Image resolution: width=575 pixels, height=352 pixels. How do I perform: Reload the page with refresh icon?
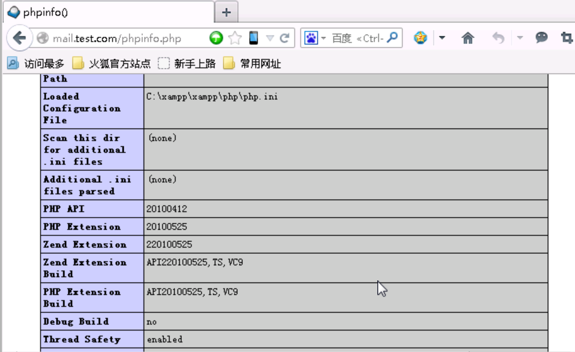[285, 38]
